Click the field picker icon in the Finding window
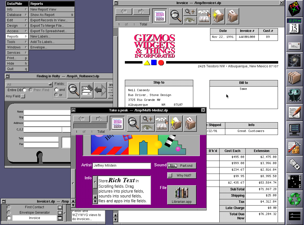Screen dimensions: 304x225 click(87, 90)
